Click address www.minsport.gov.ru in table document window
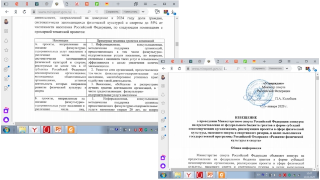This screenshot has width=320, height=180. (x=54, y=12)
